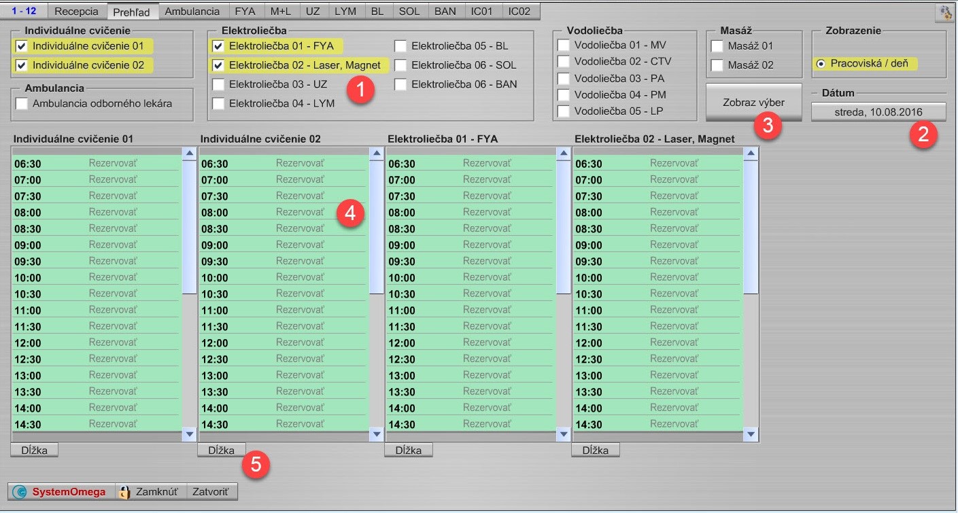Tick the Masáž 01 checkbox
Viewport: 958px width, 513px height.
pos(717,46)
